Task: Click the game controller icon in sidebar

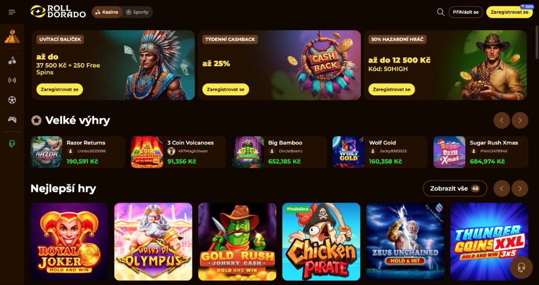Action: tap(12, 120)
